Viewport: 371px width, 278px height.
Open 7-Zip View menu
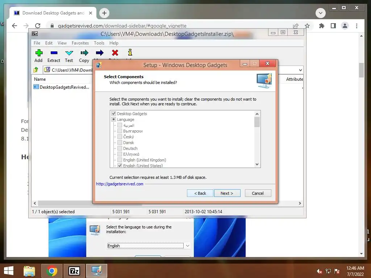(62, 43)
